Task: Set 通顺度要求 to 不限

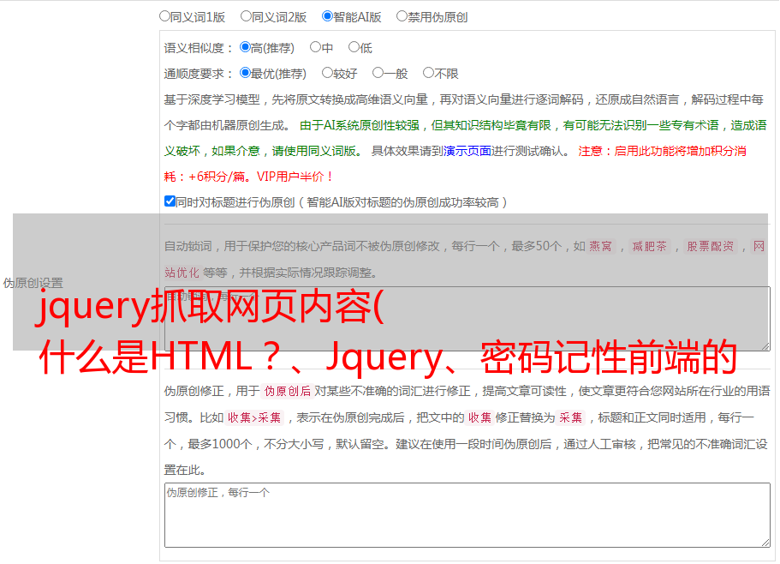Action: click(428, 73)
